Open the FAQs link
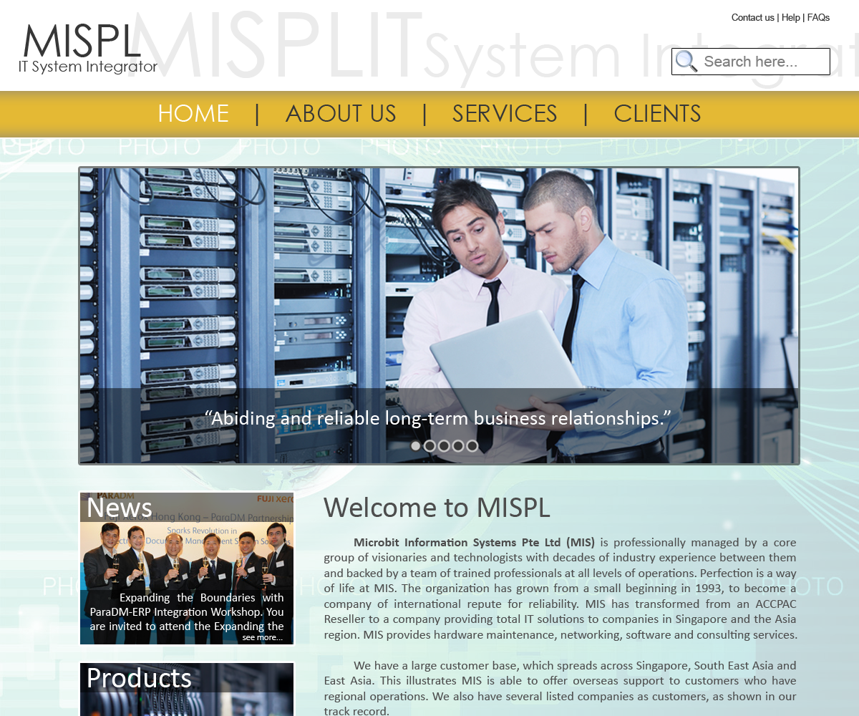Viewport: 859px width, 716px height. [818, 17]
